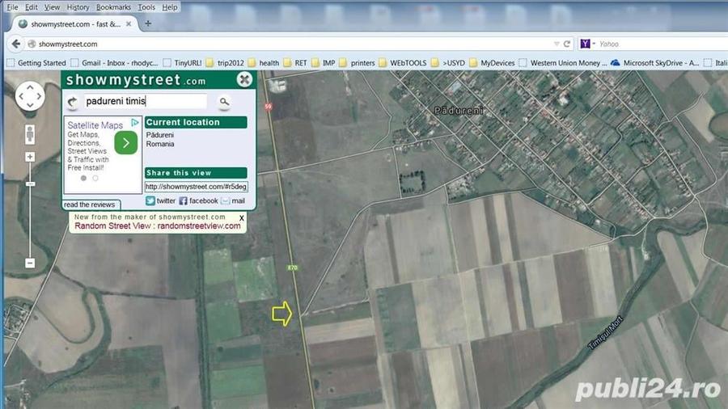
Task: Open the trip2012 bookmark folder
Action: tap(225, 62)
